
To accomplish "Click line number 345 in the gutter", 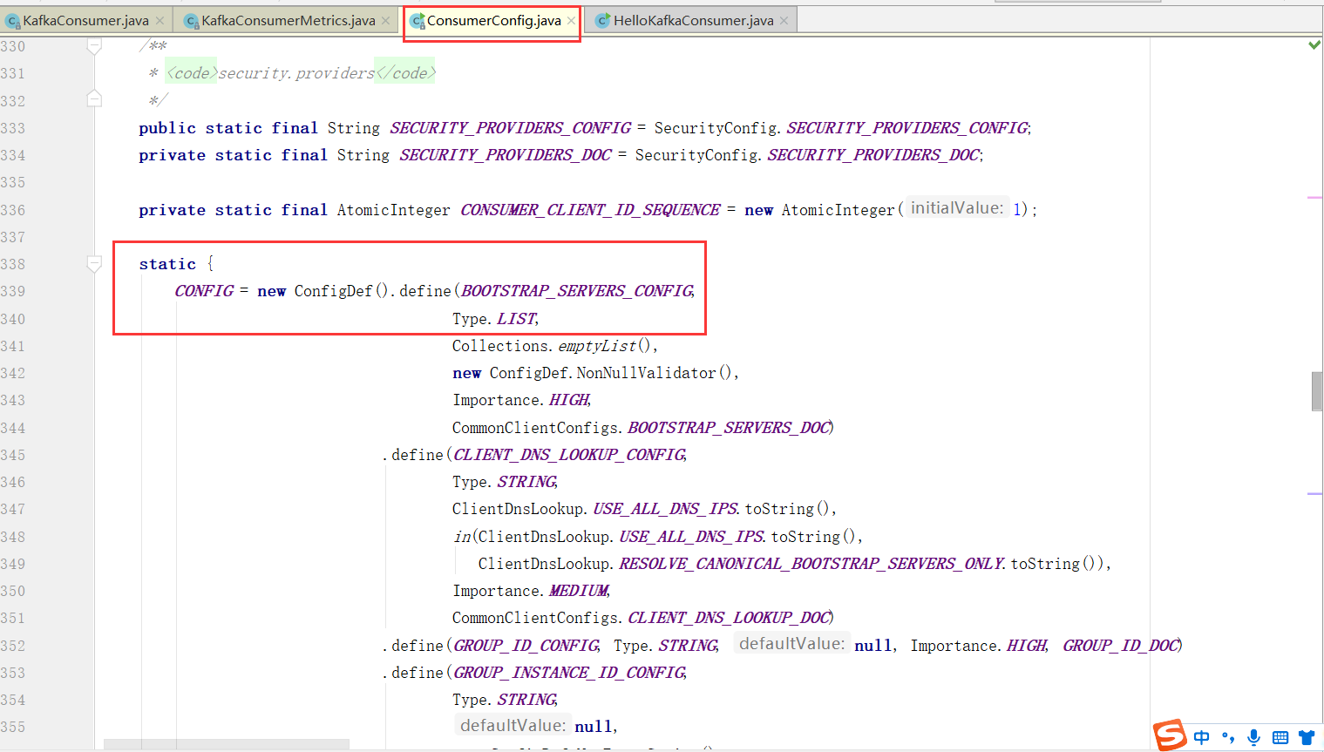I will click(13, 455).
